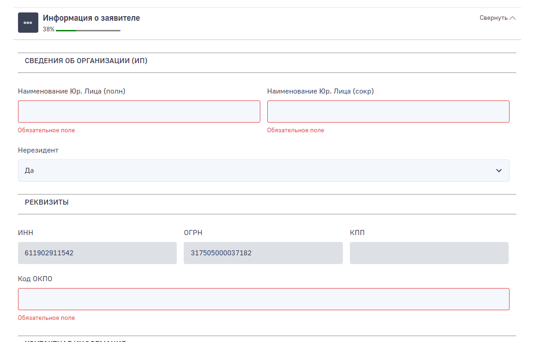Click the ОГРН field with 317505000037182

point(263,253)
